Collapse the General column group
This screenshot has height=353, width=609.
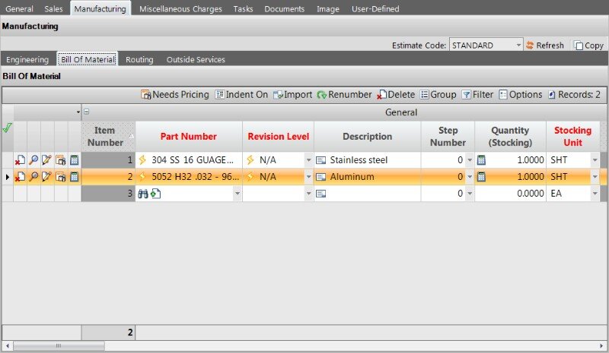tap(86, 112)
